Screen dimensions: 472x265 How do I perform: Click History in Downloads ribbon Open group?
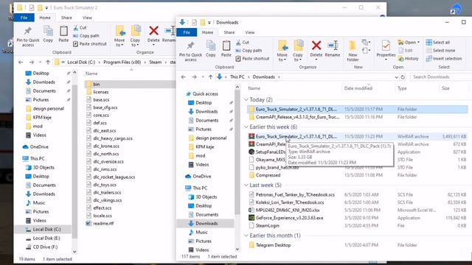coord(409,59)
